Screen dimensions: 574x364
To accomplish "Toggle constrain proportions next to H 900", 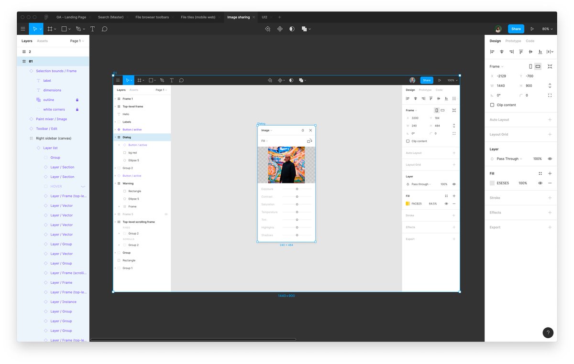I will 550,86.
